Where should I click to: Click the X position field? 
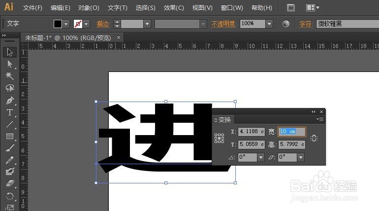(252, 132)
